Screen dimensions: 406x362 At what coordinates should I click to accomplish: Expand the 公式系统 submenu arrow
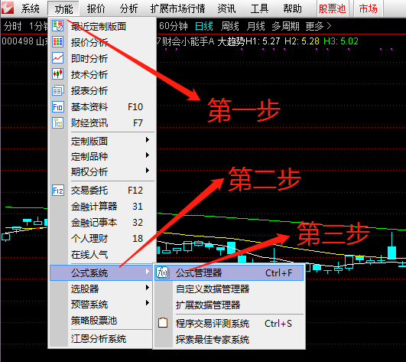click(x=148, y=271)
